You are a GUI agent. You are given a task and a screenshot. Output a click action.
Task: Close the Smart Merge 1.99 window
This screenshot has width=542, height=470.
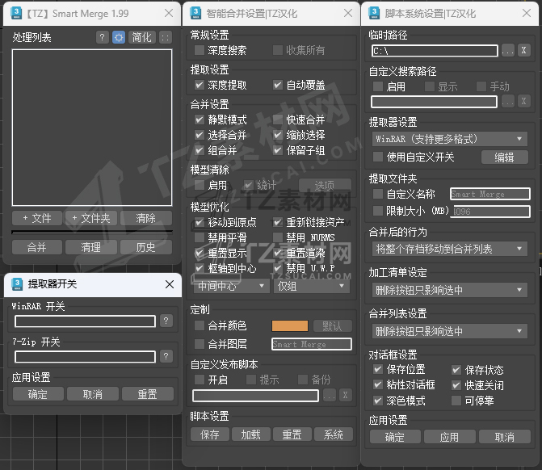(169, 13)
